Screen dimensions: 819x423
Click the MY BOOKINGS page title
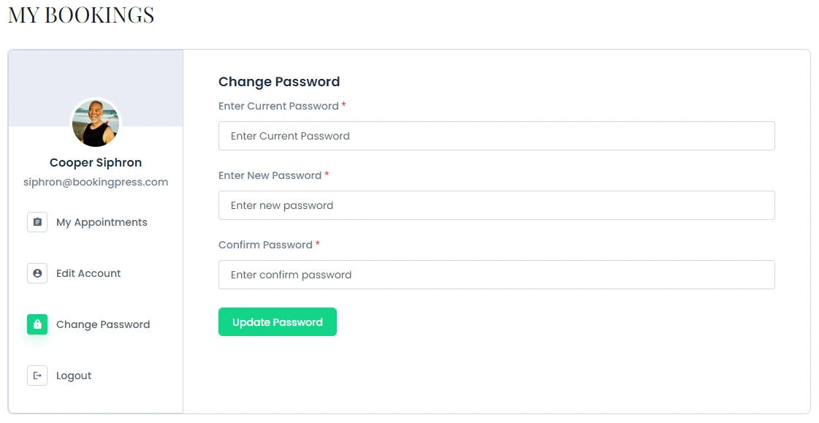tap(81, 15)
